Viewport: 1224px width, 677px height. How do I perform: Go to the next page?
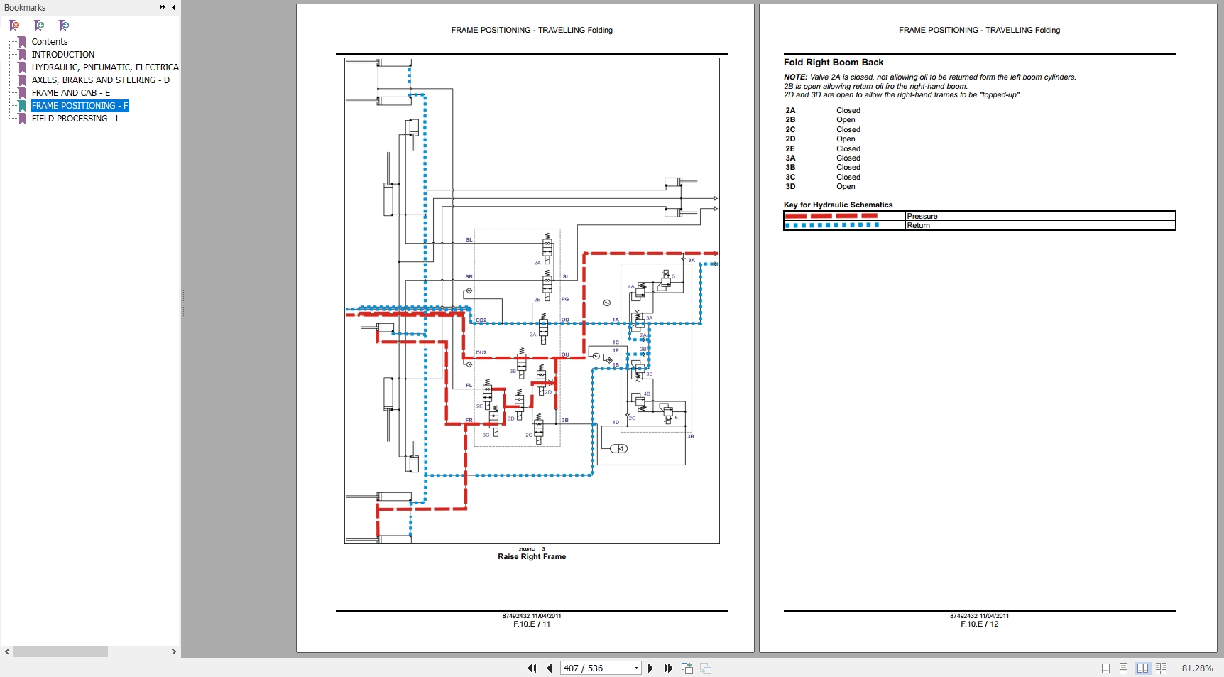(x=650, y=668)
